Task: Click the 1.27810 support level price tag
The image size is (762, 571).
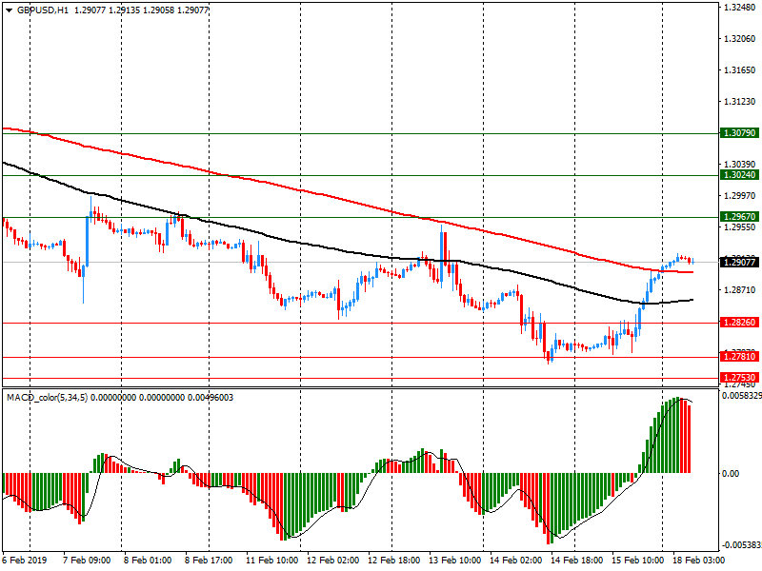Action: click(739, 357)
